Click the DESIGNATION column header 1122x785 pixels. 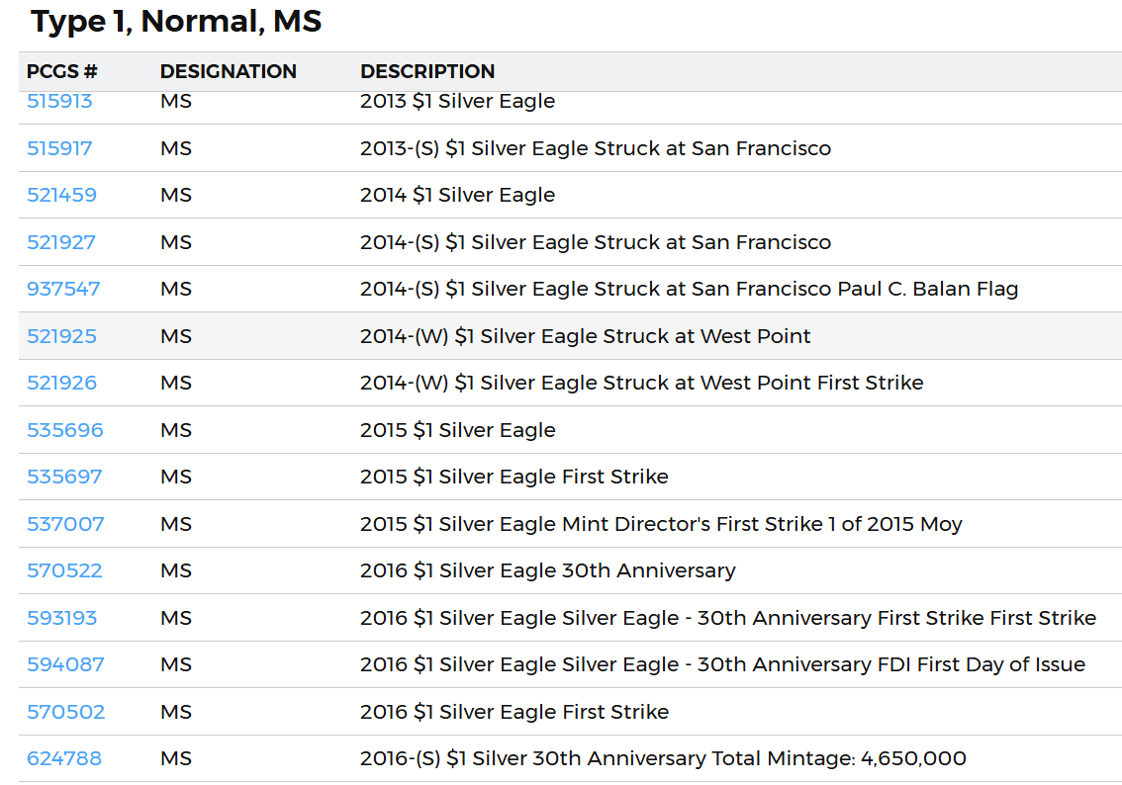228,72
